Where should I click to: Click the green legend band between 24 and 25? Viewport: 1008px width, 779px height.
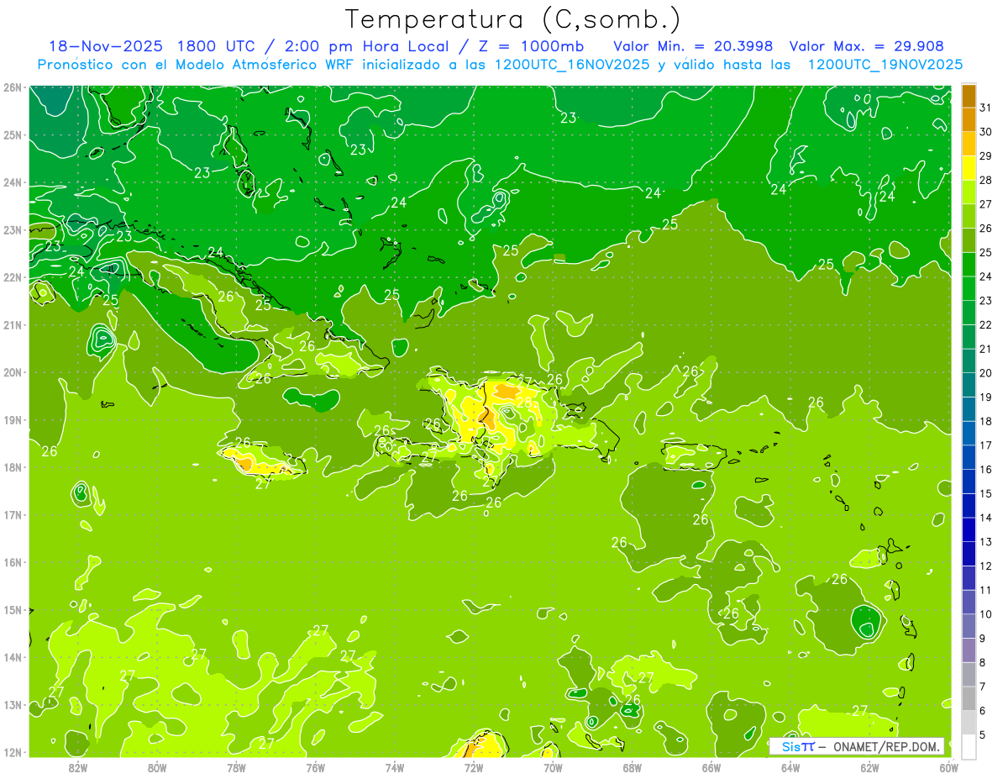tap(969, 264)
